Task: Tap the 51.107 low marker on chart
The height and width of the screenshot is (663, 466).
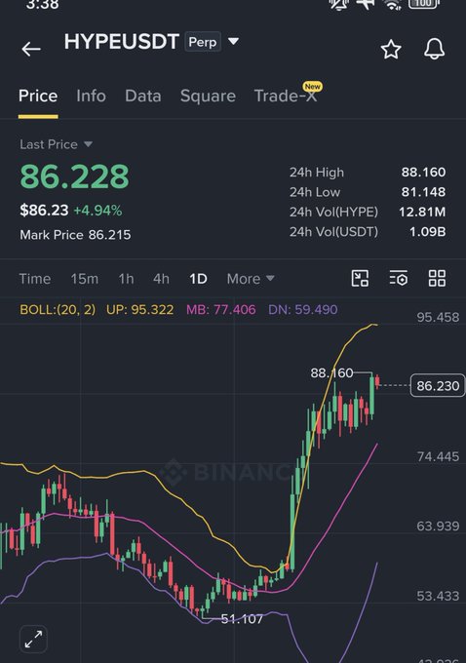Action: [242, 619]
